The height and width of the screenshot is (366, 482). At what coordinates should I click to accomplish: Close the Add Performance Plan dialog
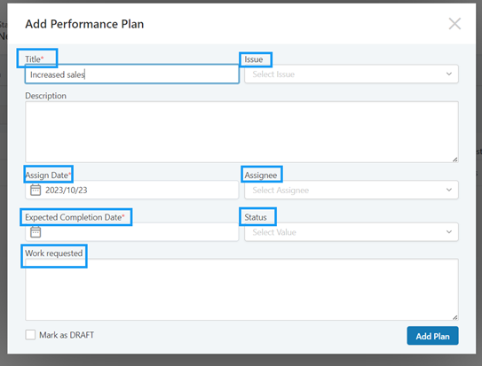pos(454,24)
